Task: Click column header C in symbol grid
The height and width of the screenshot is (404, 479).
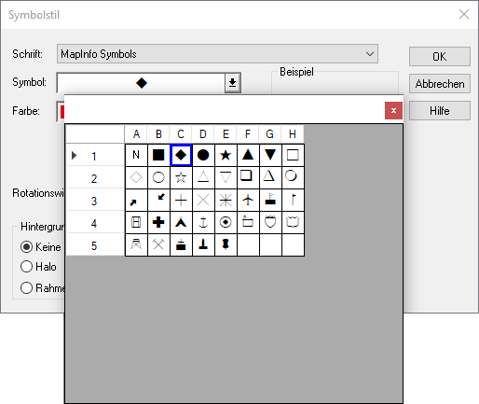Action: 181,134
